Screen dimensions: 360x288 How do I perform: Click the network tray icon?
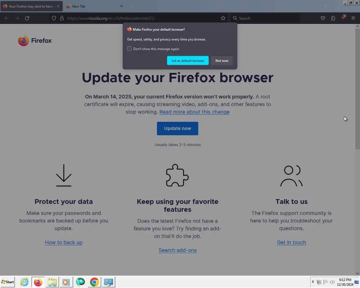pyautogui.click(x=319, y=282)
